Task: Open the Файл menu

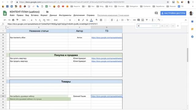Action: (12, 15)
